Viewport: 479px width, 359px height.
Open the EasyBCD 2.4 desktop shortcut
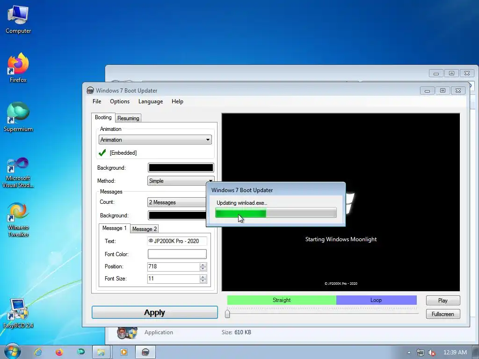tap(18, 313)
